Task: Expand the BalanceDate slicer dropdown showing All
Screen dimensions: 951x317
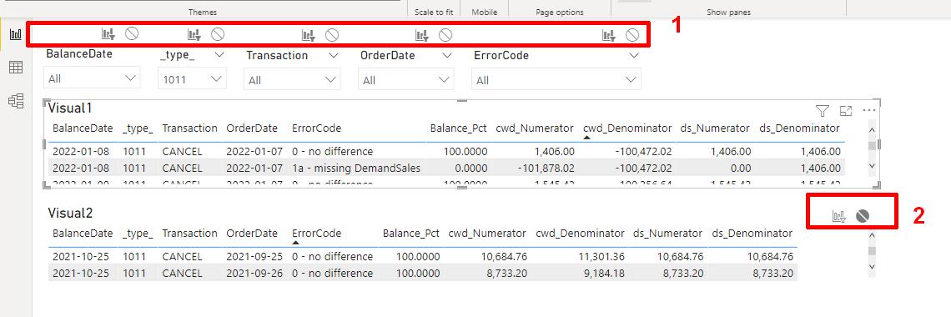Action: click(93, 78)
